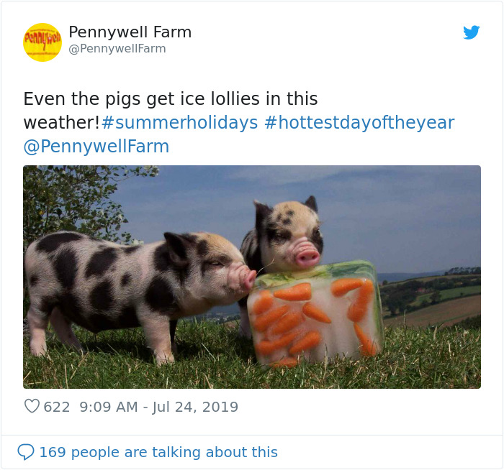Open the #summerholidays hashtag

point(179,123)
